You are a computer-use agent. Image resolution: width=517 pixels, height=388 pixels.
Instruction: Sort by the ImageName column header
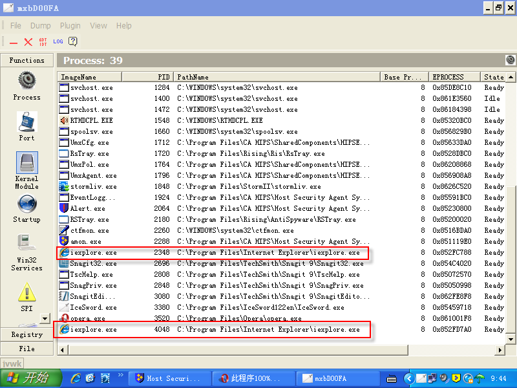pos(89,77)
